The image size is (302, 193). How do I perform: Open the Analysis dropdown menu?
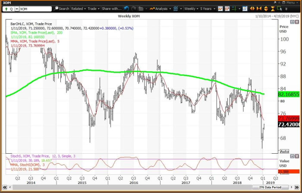pos(162,8)
